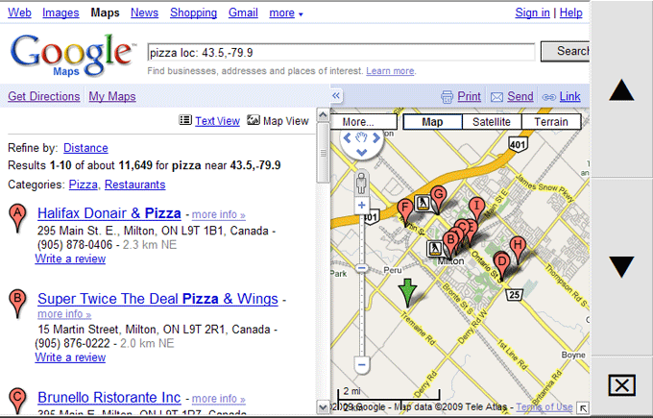
Task: Open Halifax Donair & Pizza listing
Action: tap(109, 213)
